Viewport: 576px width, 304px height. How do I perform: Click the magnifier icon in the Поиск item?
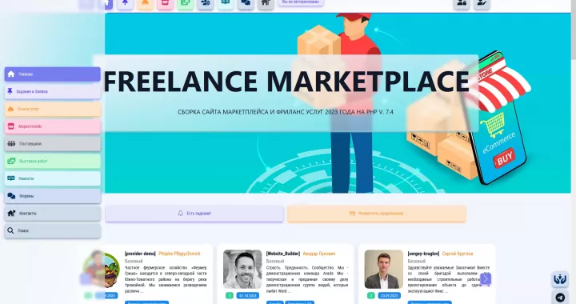coord(10,230)
